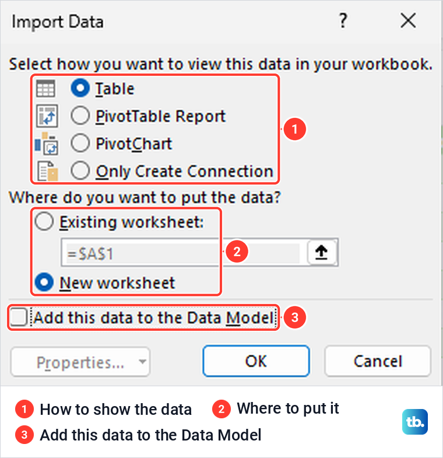Choose the PivotTable Report radio option
The width and height of the screenshot is (443, 458).
(x=80, y=116)
